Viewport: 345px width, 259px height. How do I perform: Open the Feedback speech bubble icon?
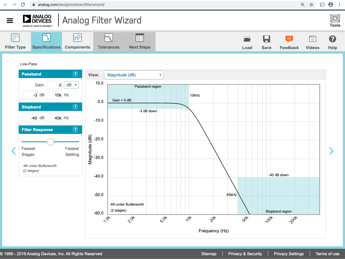click(289, 39)
